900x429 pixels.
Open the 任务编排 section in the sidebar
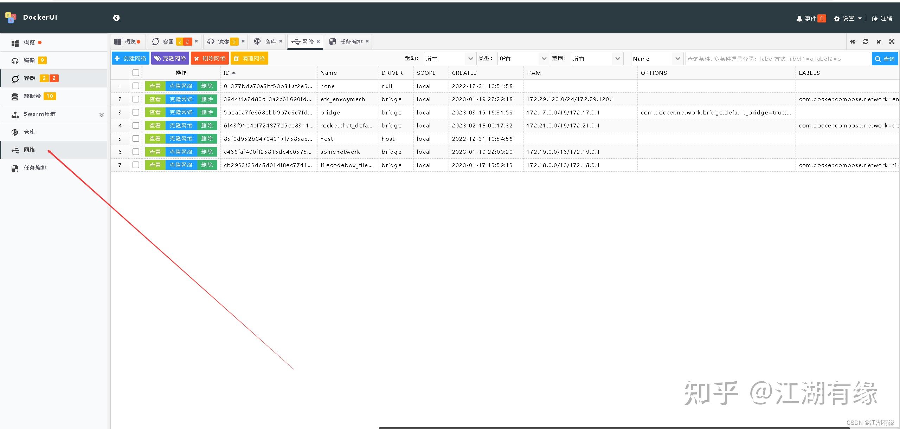[x=34, y=168]
